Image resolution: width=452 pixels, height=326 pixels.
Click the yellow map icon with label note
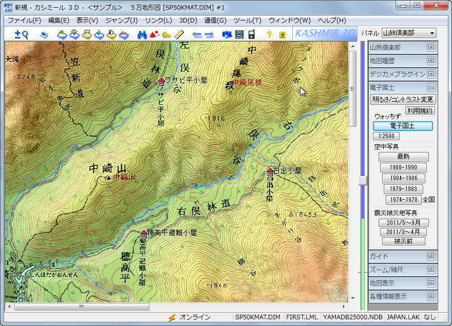click(86, 34)
